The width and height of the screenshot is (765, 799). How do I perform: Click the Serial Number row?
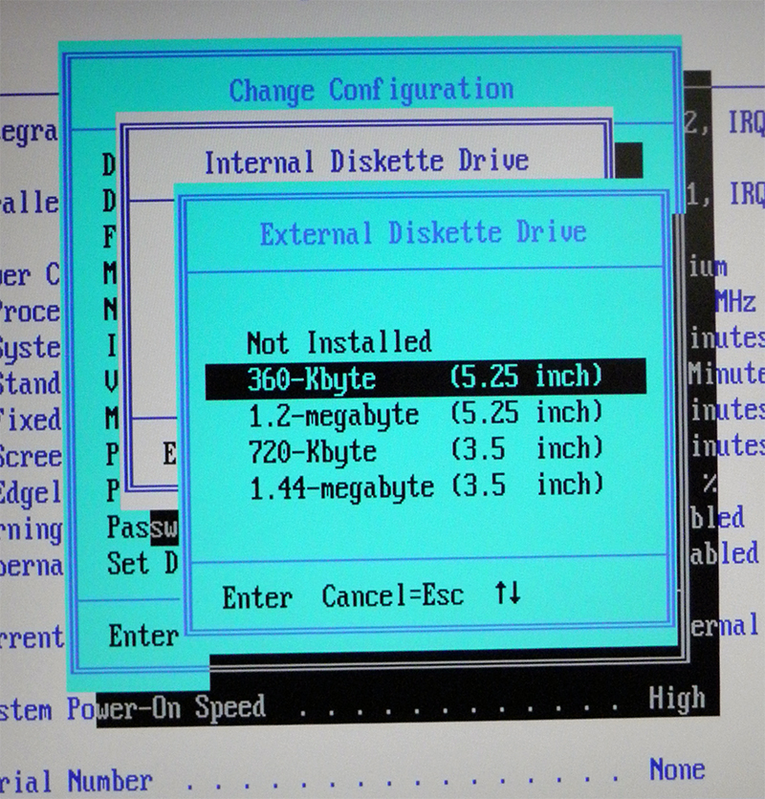tap(352, 778)
